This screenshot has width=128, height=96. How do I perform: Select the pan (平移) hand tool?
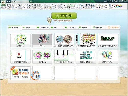(x=16, y=6)
